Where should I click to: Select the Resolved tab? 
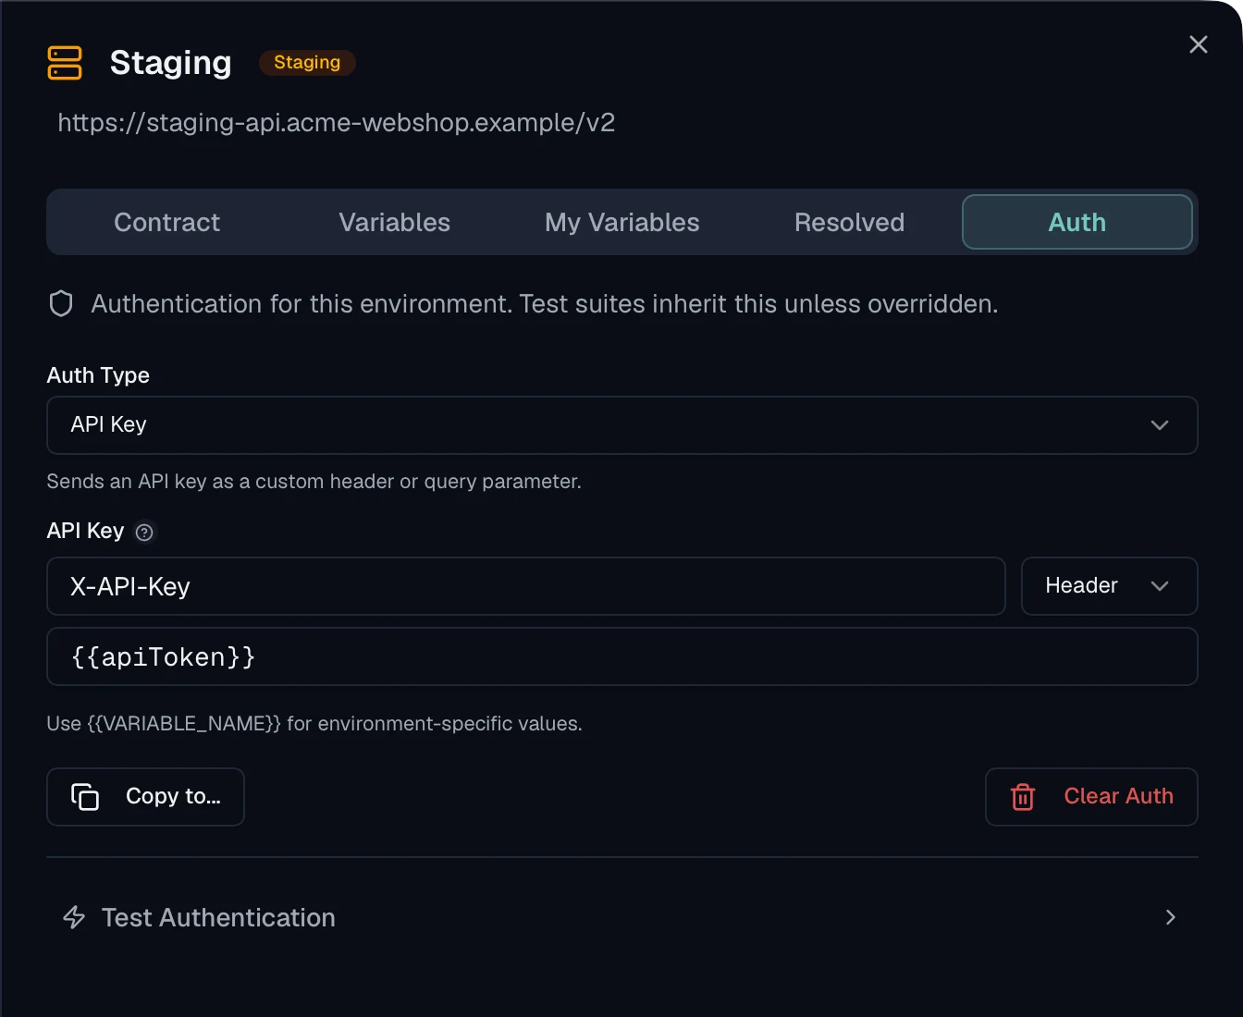tap(849, 222)
